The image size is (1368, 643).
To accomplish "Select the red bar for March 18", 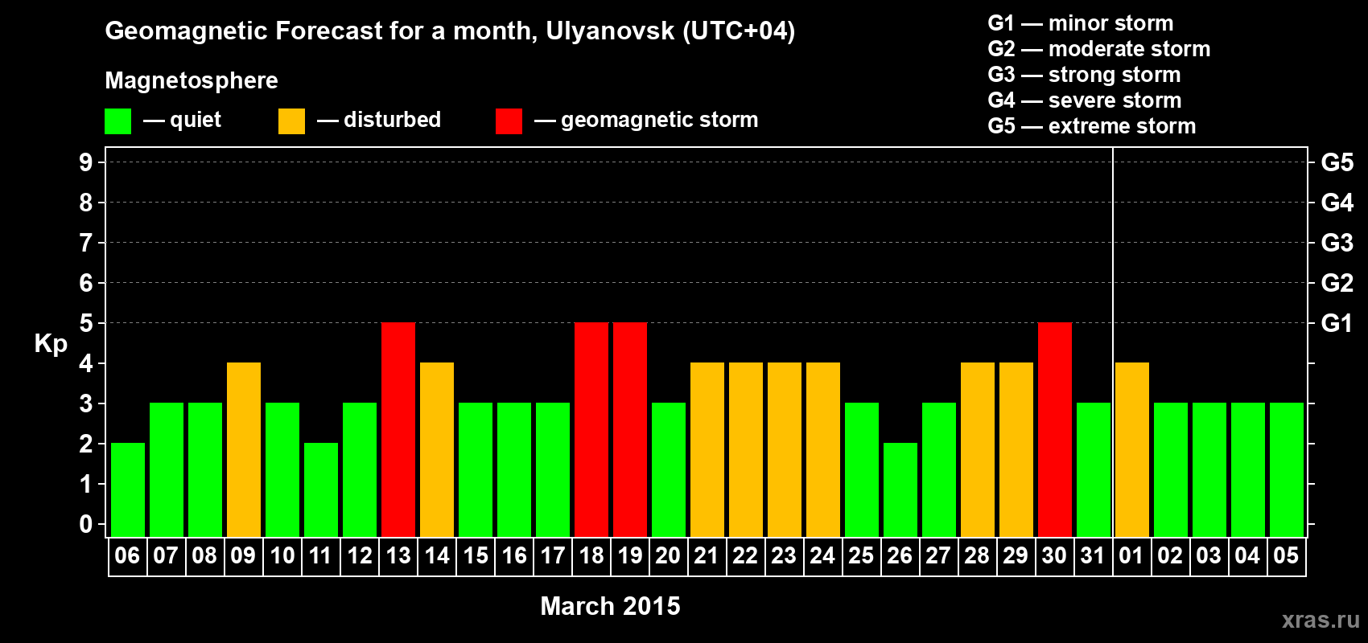I will tap(591, 430).
